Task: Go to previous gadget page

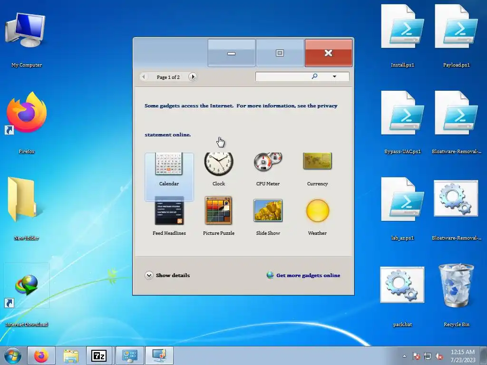Action: coord(144,77)
